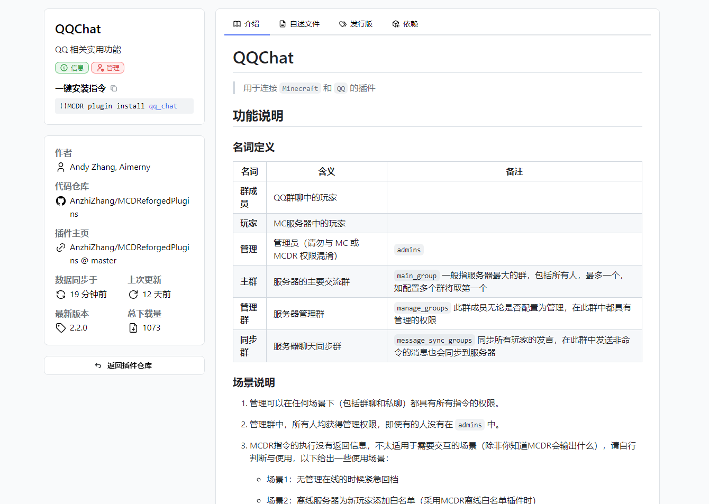Click the 含义 table column header
This screenshot has width=709, height=504.
[326, 171]
